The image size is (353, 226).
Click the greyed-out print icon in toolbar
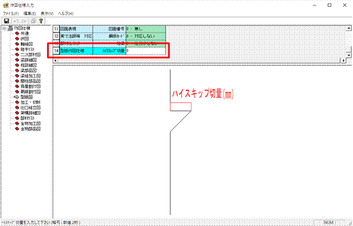pyautogui.click(x=34, y=21)
